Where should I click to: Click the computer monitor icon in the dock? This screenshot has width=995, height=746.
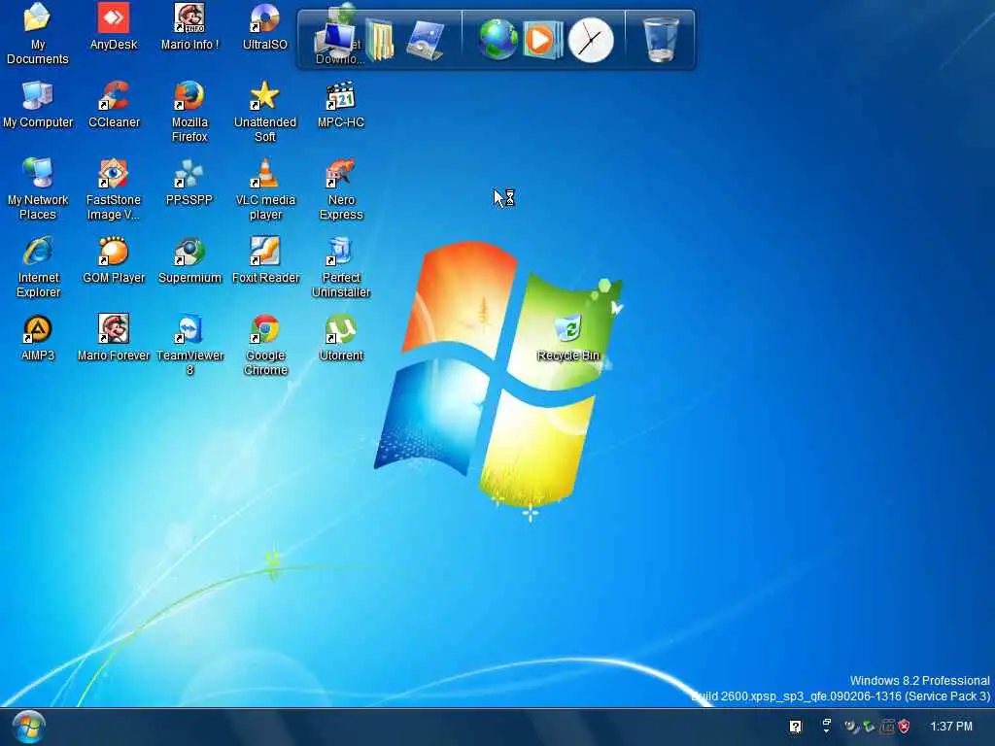(336, 39)
